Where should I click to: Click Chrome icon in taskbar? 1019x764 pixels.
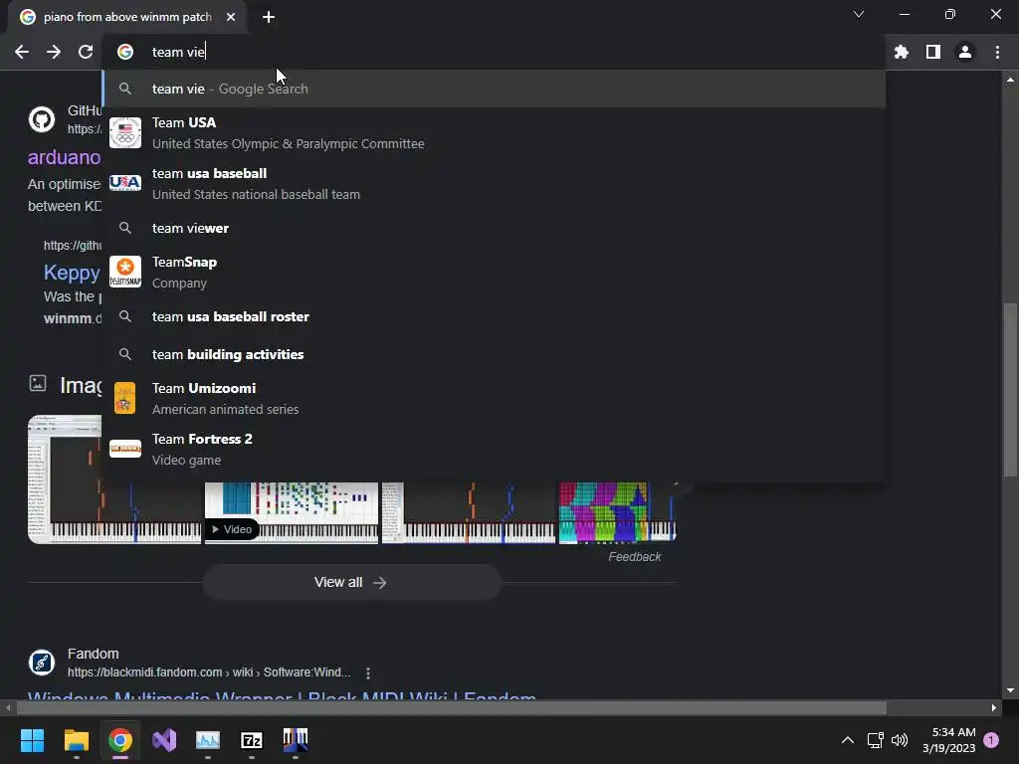[x=120, y=740]
